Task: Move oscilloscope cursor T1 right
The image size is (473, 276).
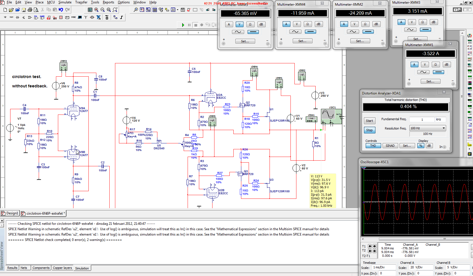Action: [374, 246]
